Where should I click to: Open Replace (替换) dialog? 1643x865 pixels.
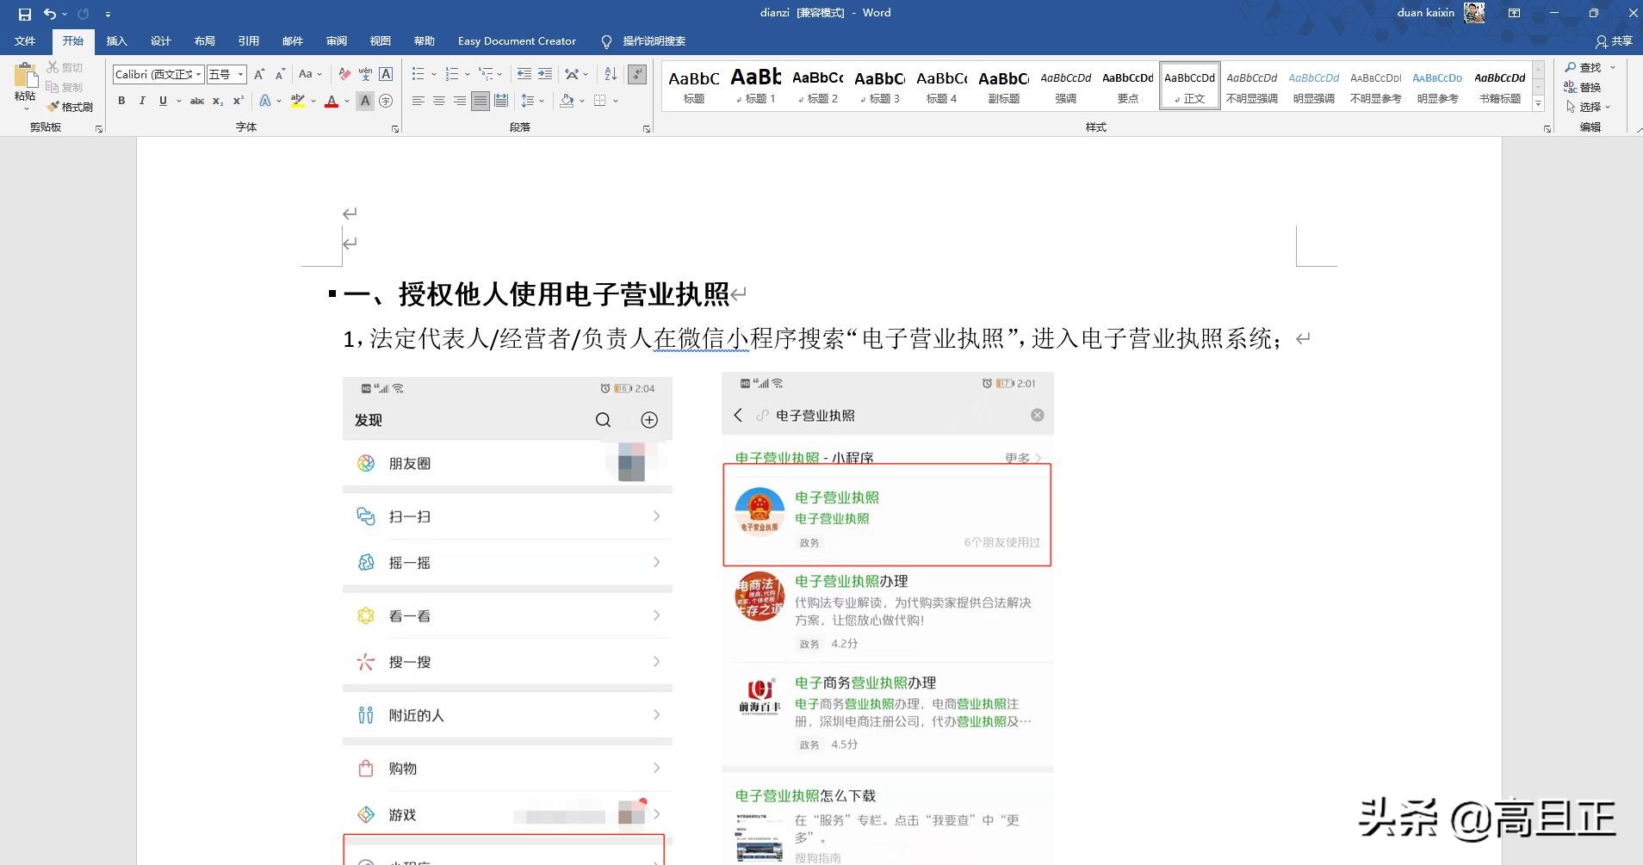click(1590, 86)
